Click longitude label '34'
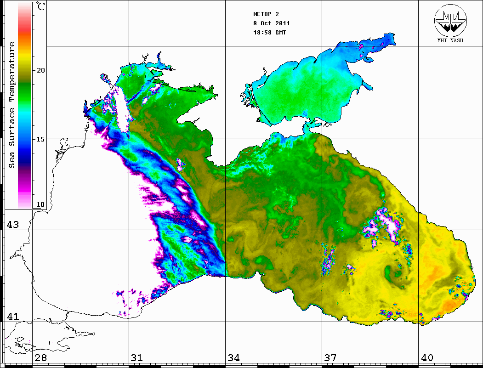483x368 pixels. tap(233, 357)
